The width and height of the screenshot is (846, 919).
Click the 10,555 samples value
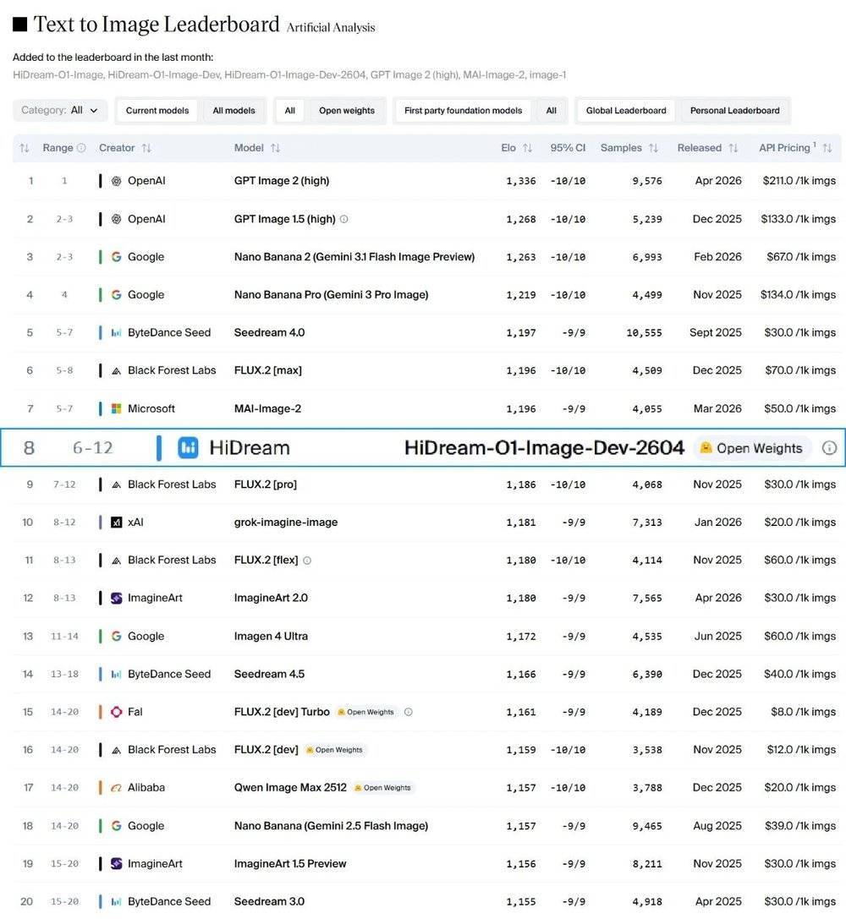pos(644,332)
